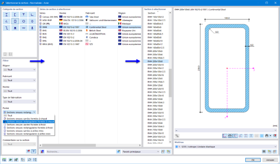Select the L-angle section category icon
The height and width of the screenshot is (164, 280).
coord(32,15)
